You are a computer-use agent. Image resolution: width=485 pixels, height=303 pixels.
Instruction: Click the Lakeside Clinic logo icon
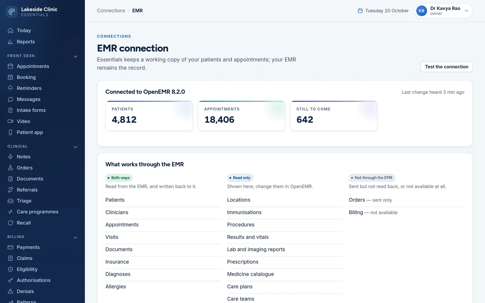12,12
